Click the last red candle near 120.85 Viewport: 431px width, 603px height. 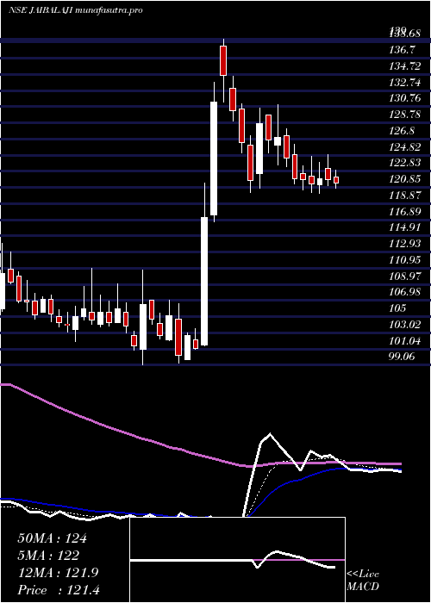pyautogui.click(x=336, y=180)
